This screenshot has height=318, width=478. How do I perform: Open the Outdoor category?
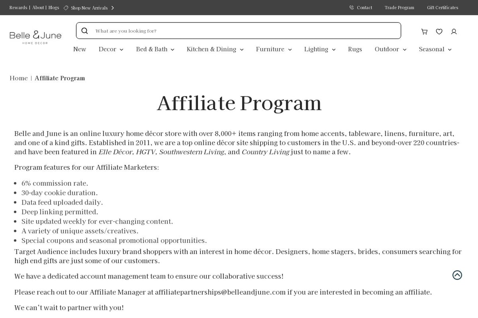pyautogui.click(x=387, y=49)
